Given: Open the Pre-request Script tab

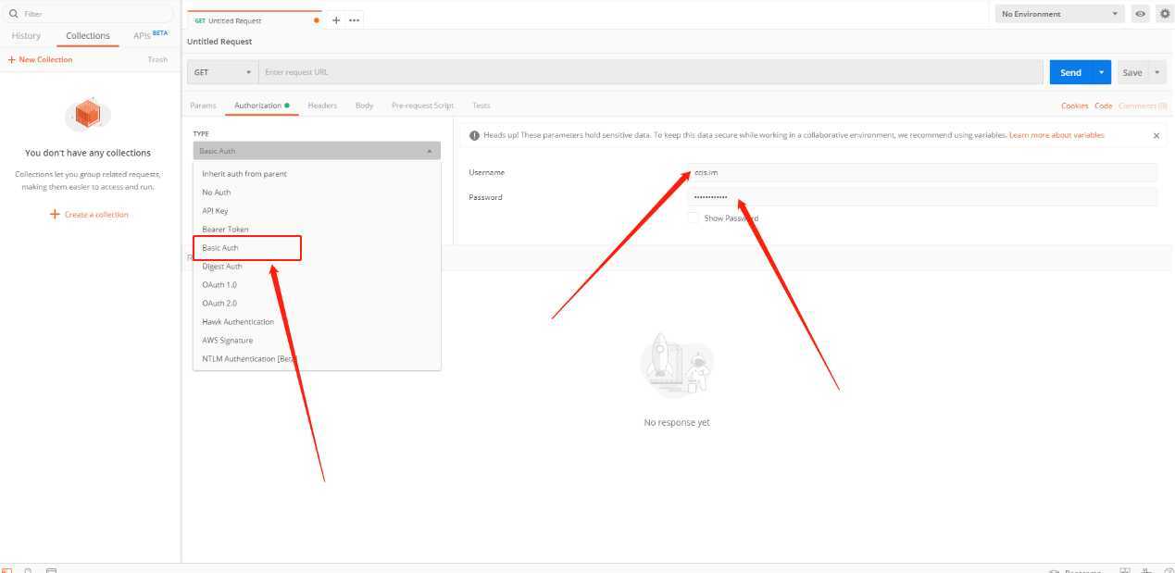Looking at the screenshot, I should (422, 106).
